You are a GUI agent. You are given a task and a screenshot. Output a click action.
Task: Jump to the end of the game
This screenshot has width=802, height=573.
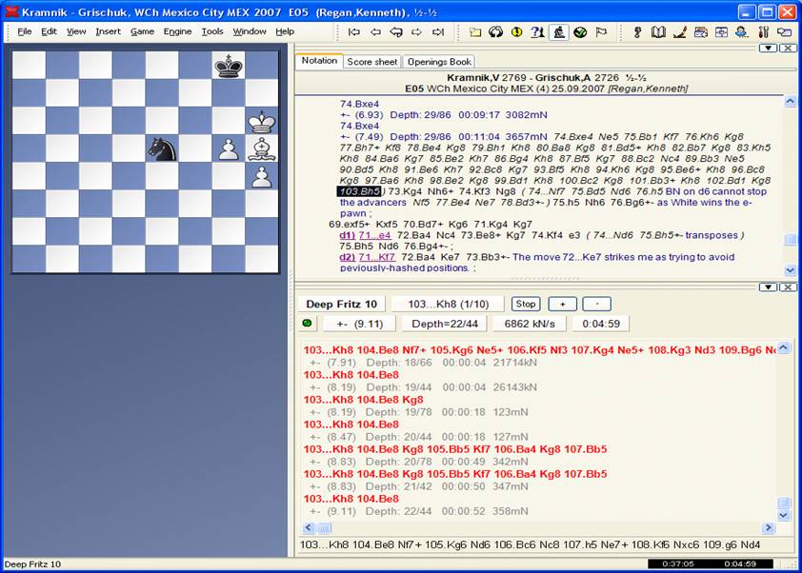pos(438,31)
